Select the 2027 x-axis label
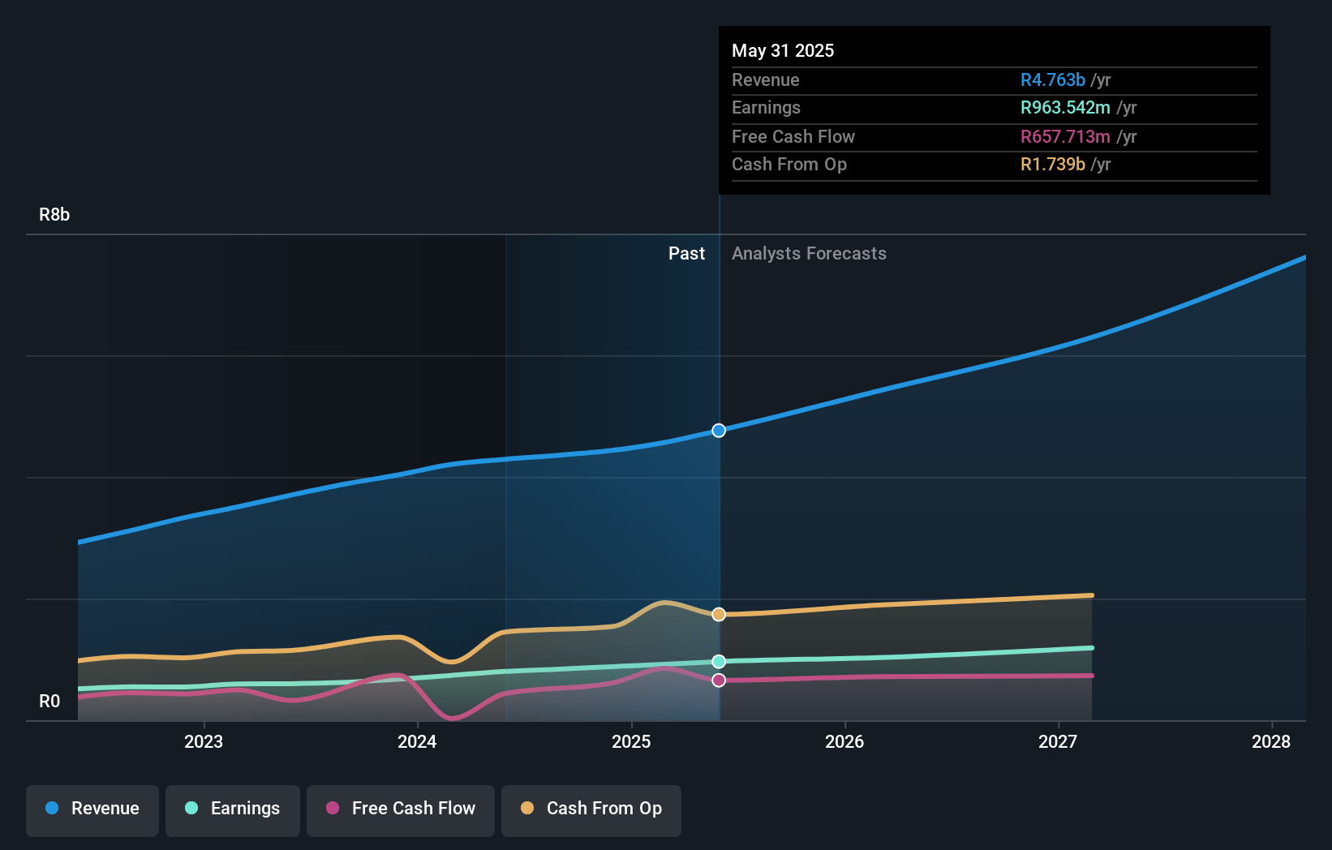Screen dimensions: 1332x850 pyautogui.click(x=1058, y=741)
